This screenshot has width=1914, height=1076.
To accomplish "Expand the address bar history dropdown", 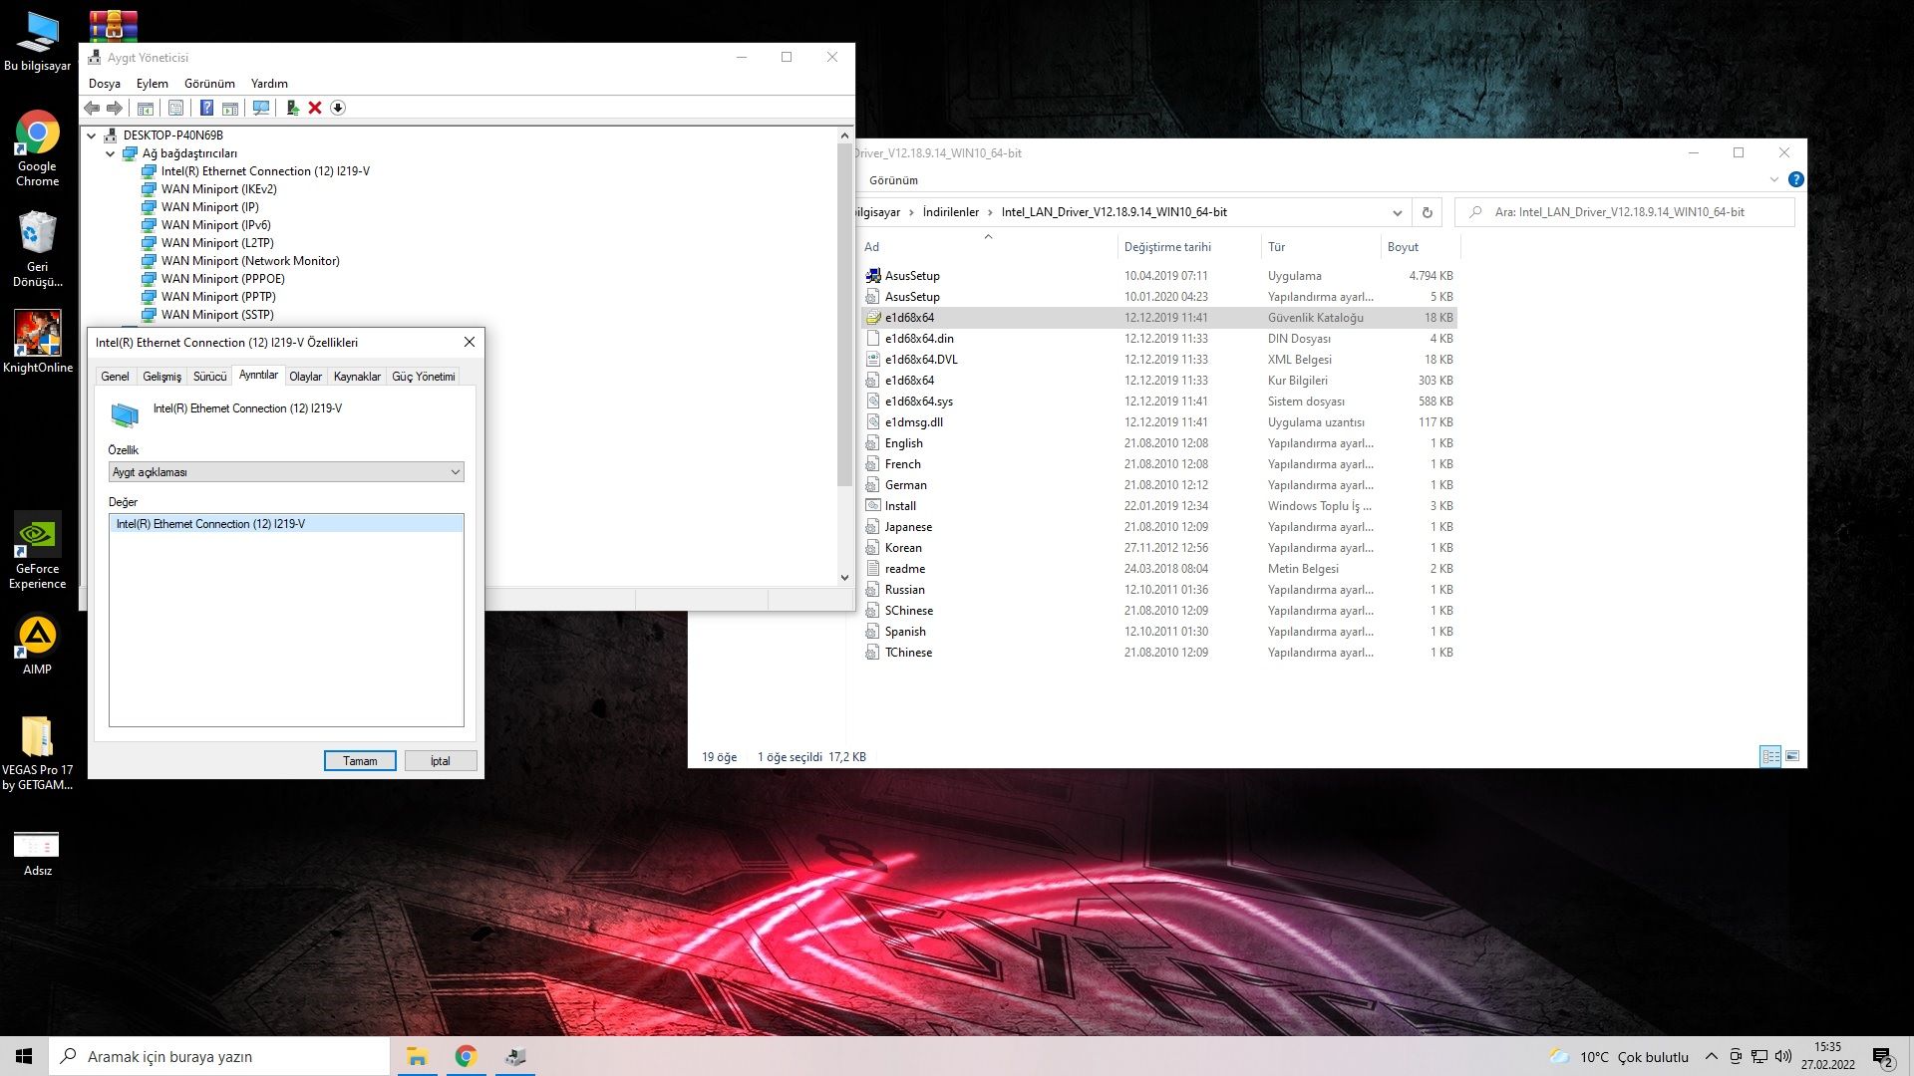I will [1397, 212].
